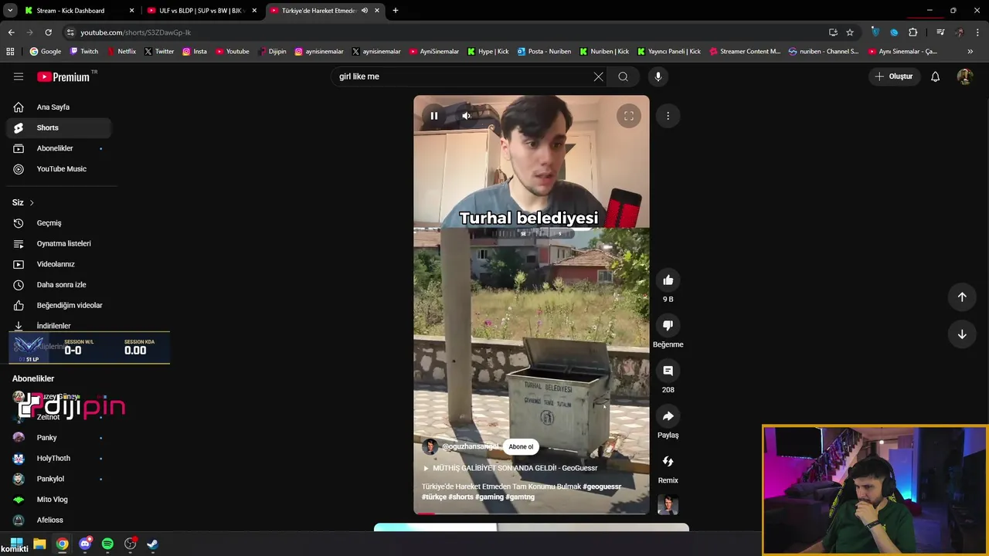This screenshot has width=989, height=556.
Task: Toggle the YouTube hamburger guide menu
Action: point(19,76)
